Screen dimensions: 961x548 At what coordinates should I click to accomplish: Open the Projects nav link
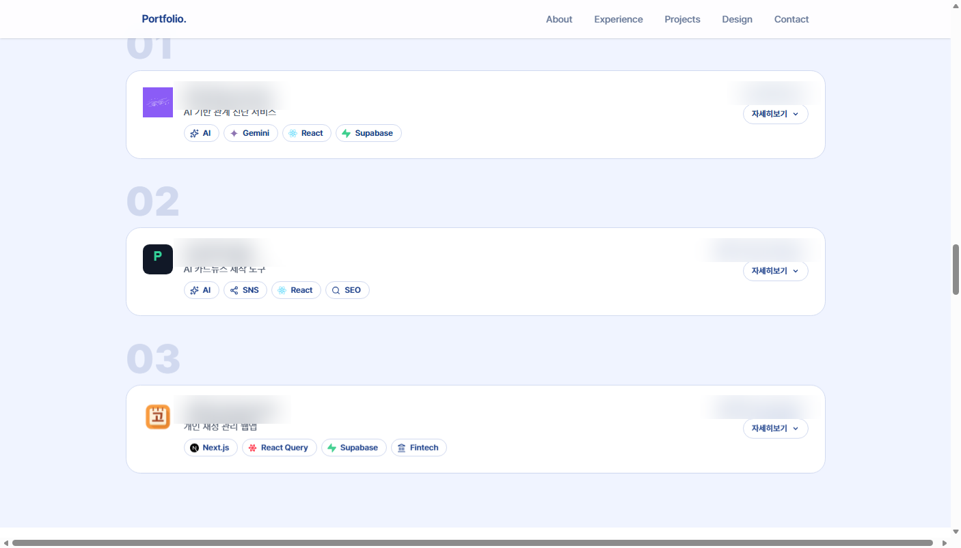(x=682, y=19)
